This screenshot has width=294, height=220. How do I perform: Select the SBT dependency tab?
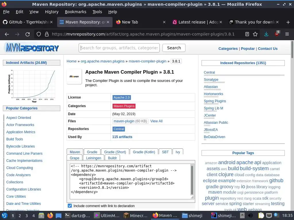pyautogui.click(x=165, y=152)
